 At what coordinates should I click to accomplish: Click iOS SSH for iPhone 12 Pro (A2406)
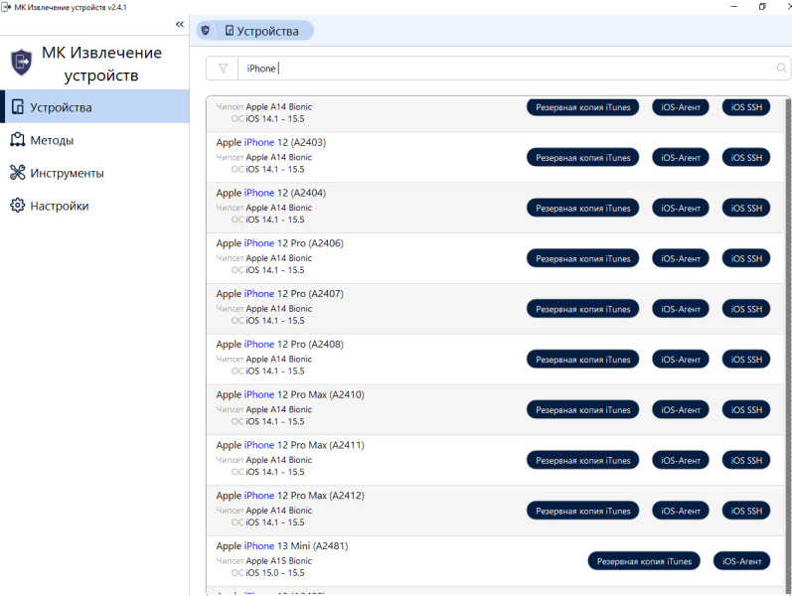click(x=746, y=258)
